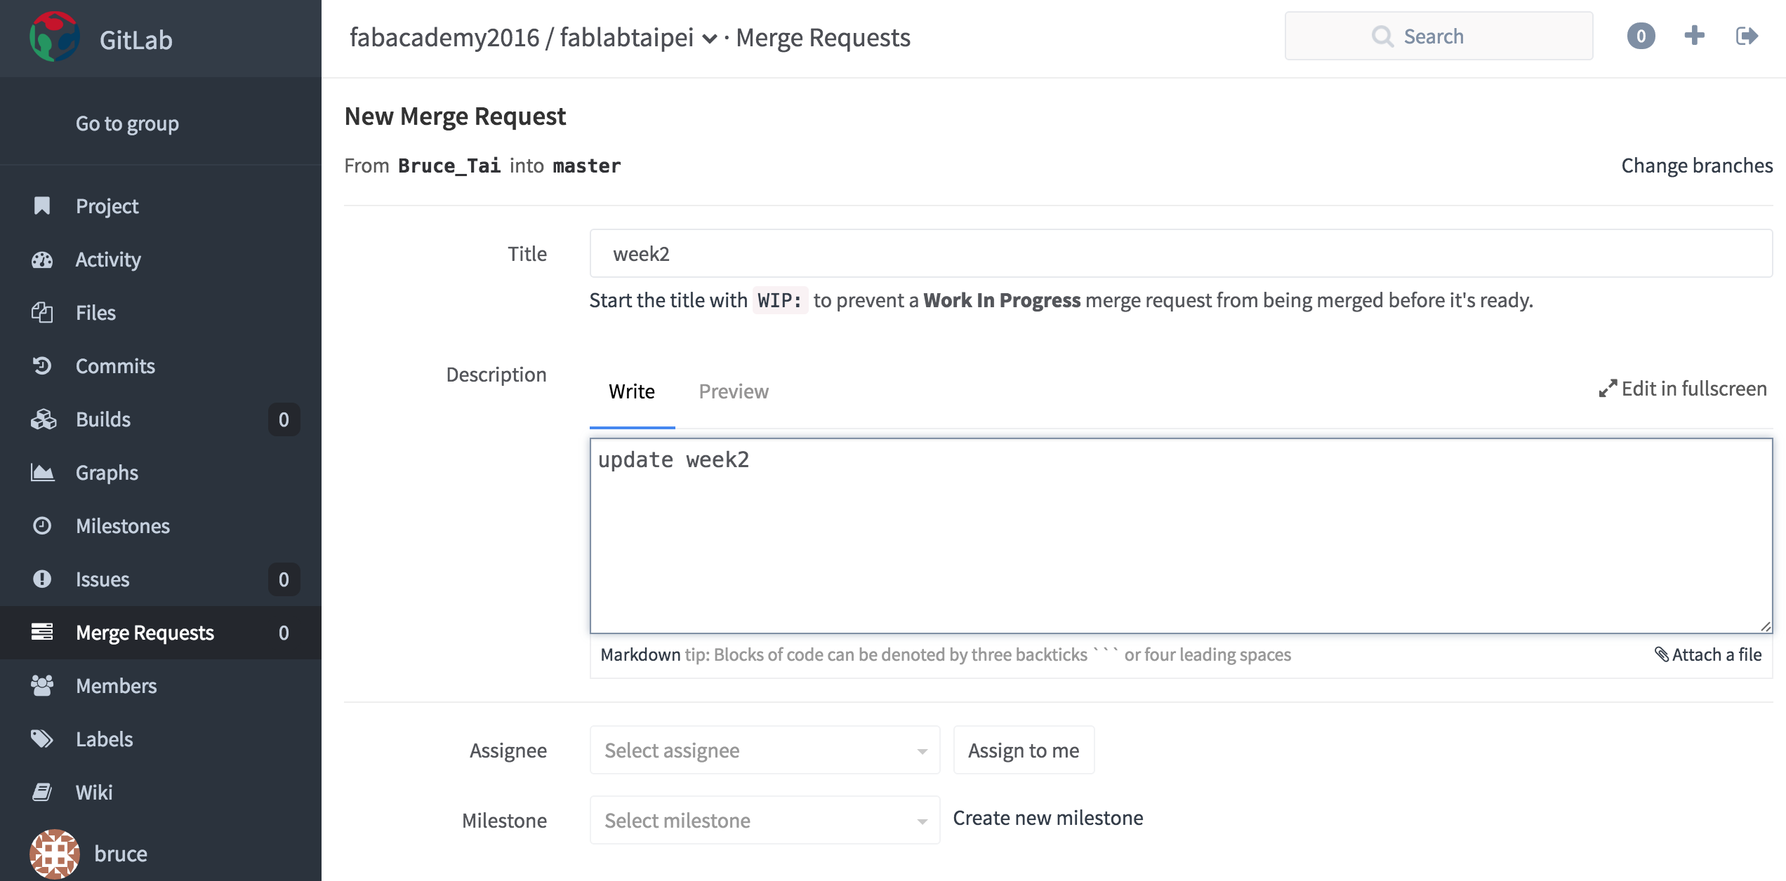This screenshot has height=881, width=1786.
Task: Open Labels in the sidebar
Action: [161, 739]
